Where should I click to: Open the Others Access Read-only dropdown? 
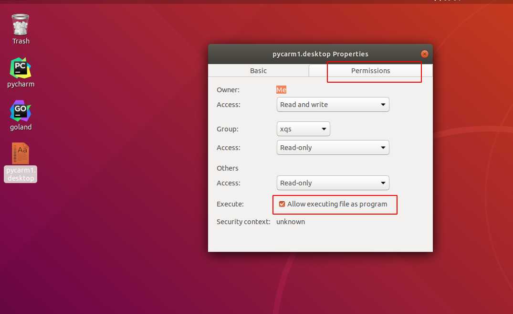pyautogui.click(x=333, y=183)
